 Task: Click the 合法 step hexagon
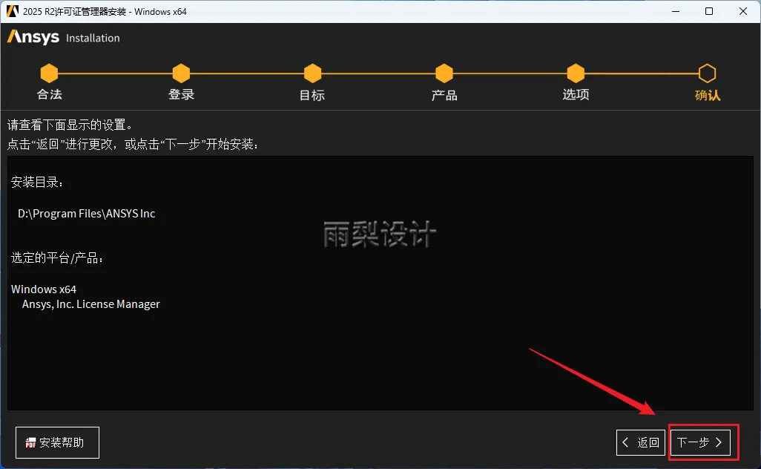49,73
